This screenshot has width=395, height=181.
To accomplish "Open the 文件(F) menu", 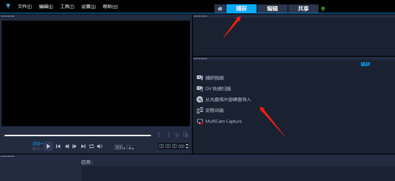I will 25,7.
